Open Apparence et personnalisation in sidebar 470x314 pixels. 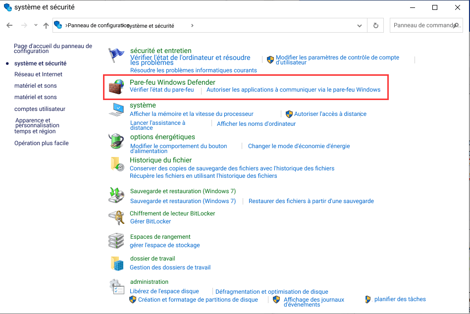tap(37, 123)
